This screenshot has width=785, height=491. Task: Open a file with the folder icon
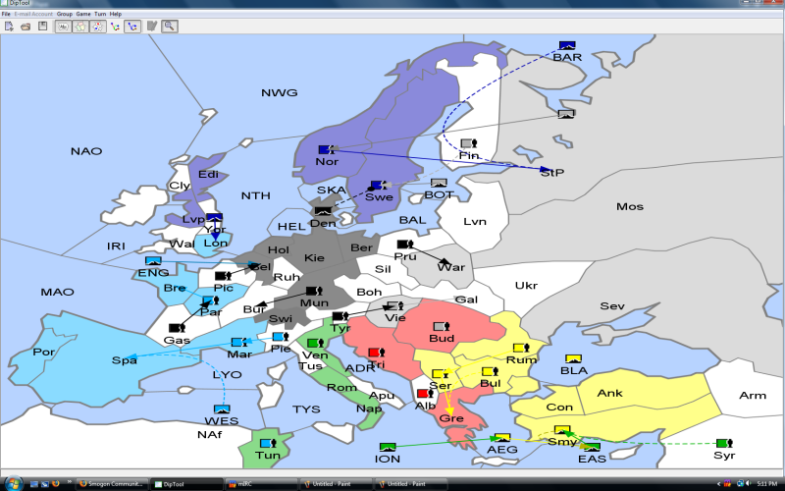[26, 26]
